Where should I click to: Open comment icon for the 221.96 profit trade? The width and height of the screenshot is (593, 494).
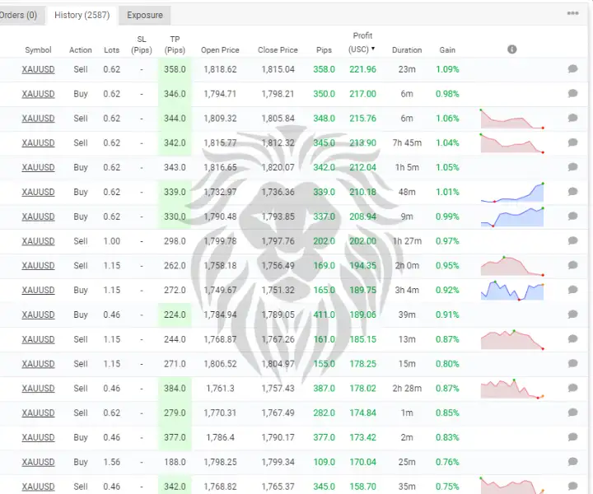572,70
